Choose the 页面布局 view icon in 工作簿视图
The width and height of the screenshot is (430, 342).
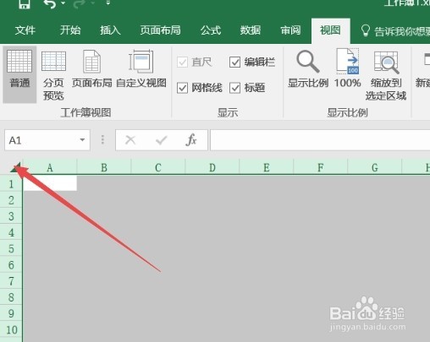click(x=91, y=68)
